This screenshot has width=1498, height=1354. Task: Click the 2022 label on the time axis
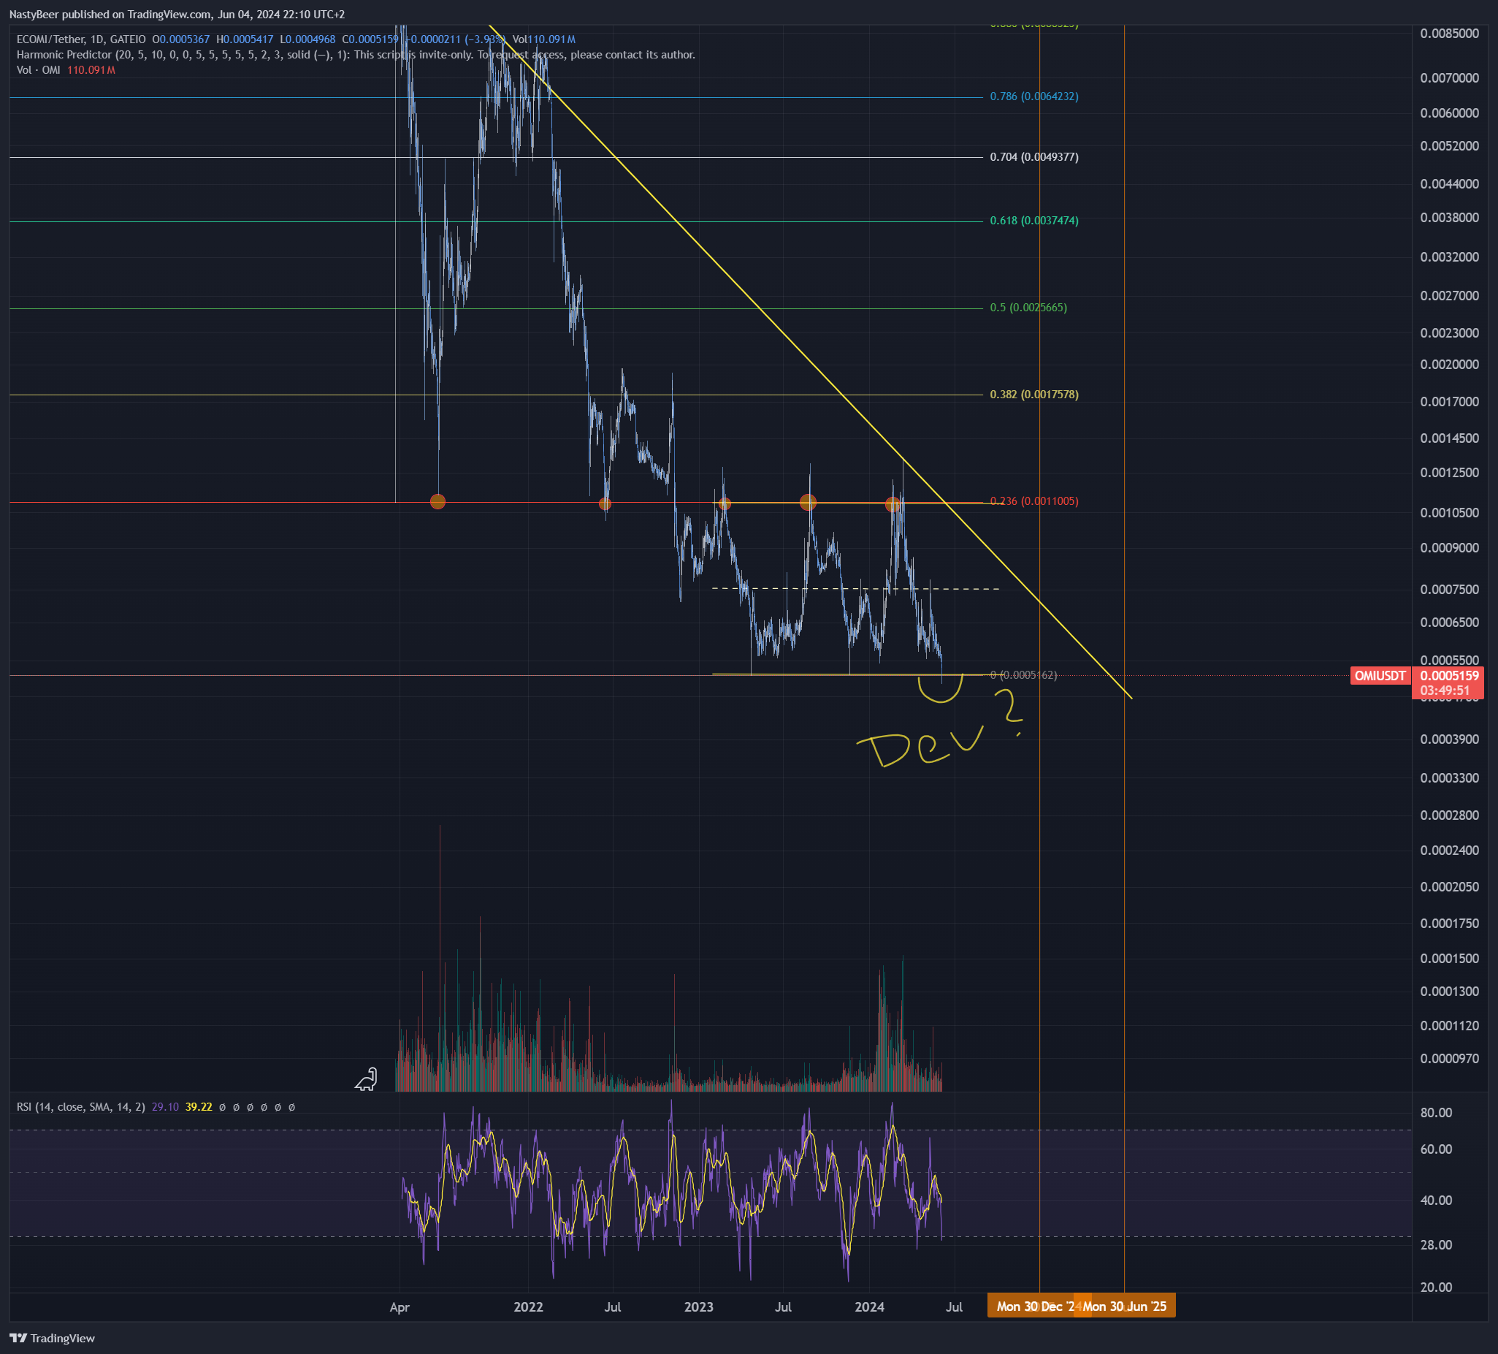click(x=528, y=1307)
